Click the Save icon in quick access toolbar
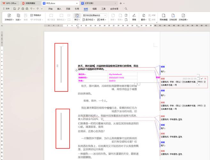Viewport: 210px width, 160px height. point(15,9)
